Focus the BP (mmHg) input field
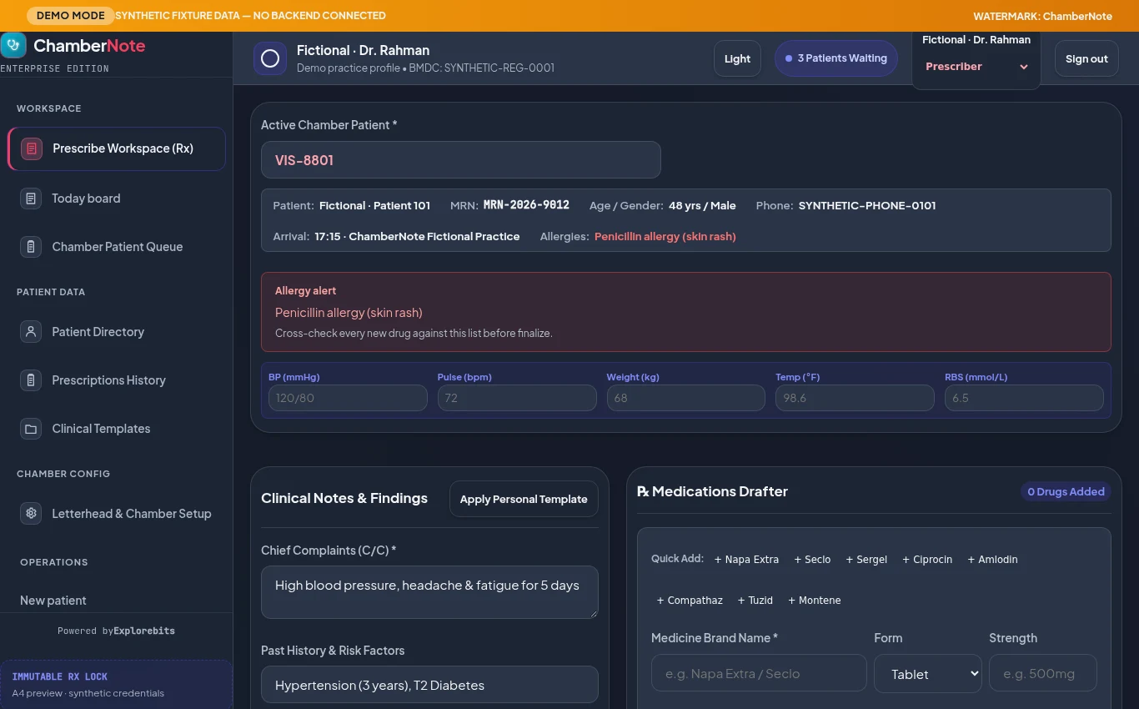This screenshot has width=1139, height=709. coord(348,398)
